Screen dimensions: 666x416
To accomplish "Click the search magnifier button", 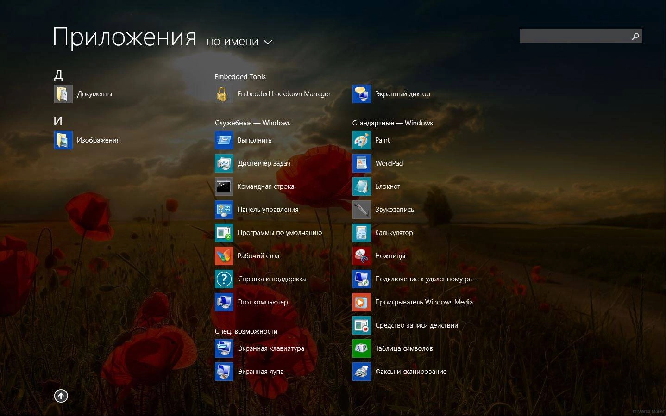I will [x=635, y=36].
